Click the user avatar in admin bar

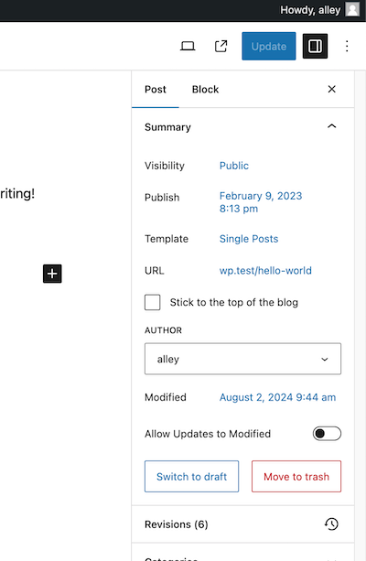coord(352,10)
